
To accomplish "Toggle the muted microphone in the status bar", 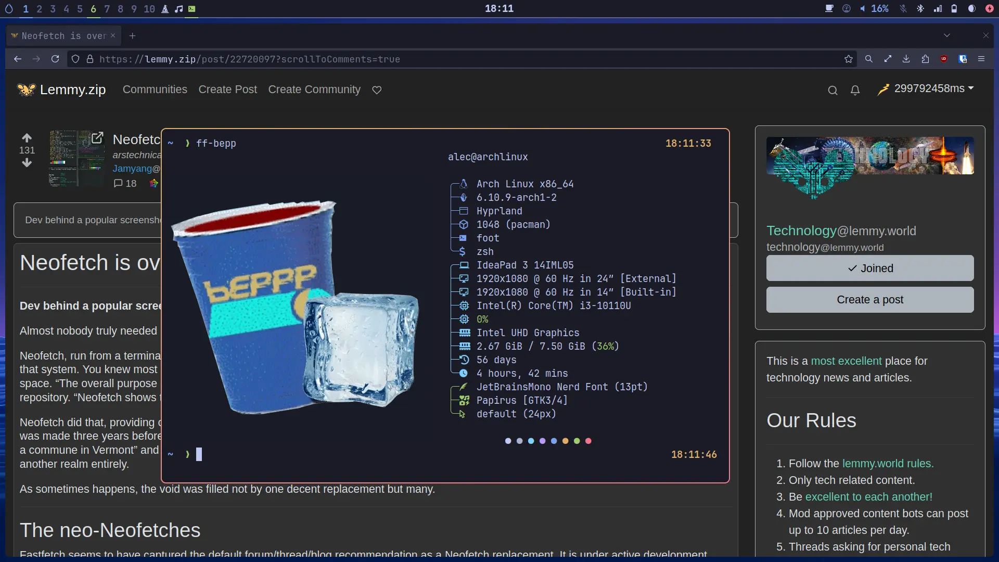I will tap(903, 9).
